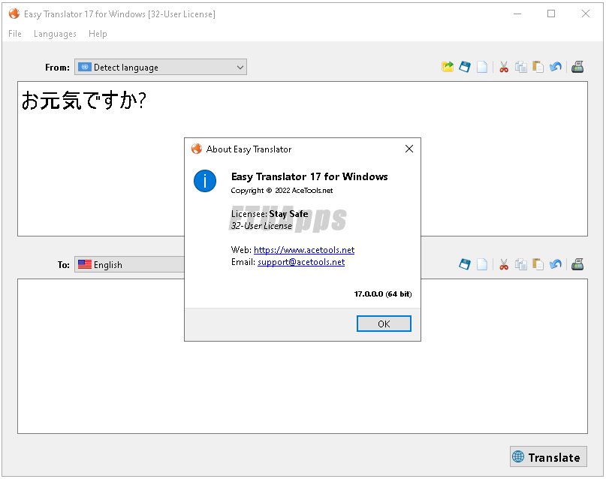The height and width of the screenshot is (479, 606).
Task: Clear source text with new page icon
Action: click(x=482, y=67)
